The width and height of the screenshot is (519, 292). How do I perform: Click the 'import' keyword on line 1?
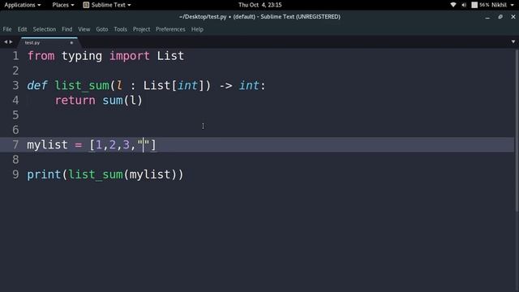(x=130, y=56)
